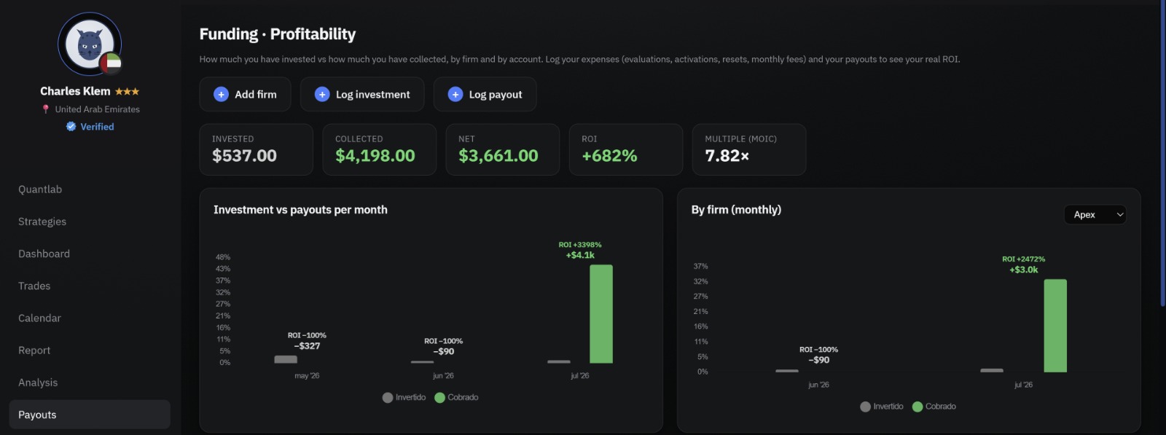Click the plus icon on Log investment

coord(322,95)
